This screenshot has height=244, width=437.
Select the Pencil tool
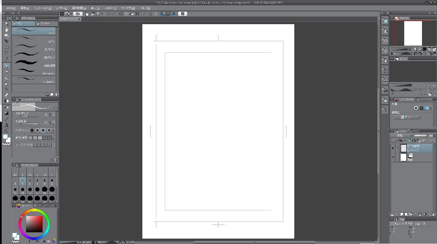6,71
